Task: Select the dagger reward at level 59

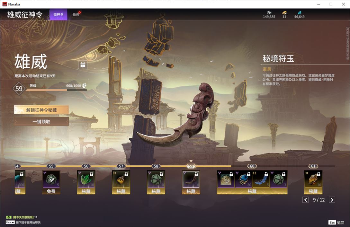Action: (191, 182)
